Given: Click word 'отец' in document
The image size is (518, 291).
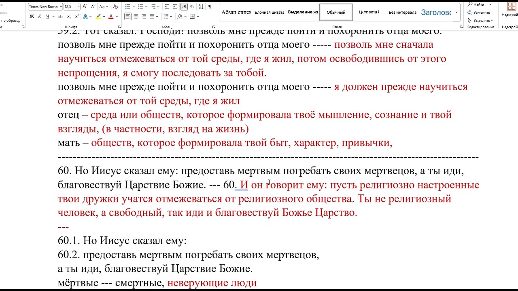Looking at the screenshot, I should point(68,115).
